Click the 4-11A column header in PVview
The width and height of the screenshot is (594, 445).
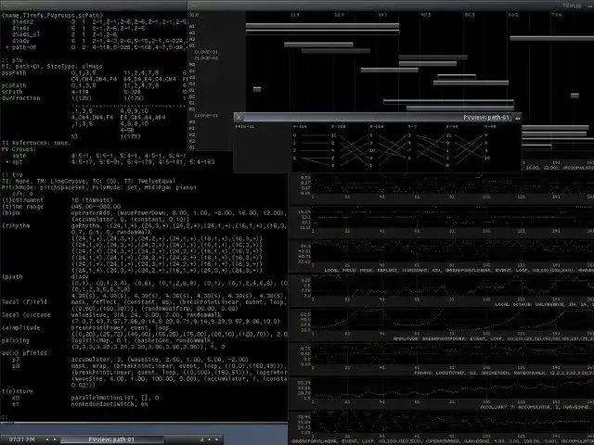[x=300, y=127]
